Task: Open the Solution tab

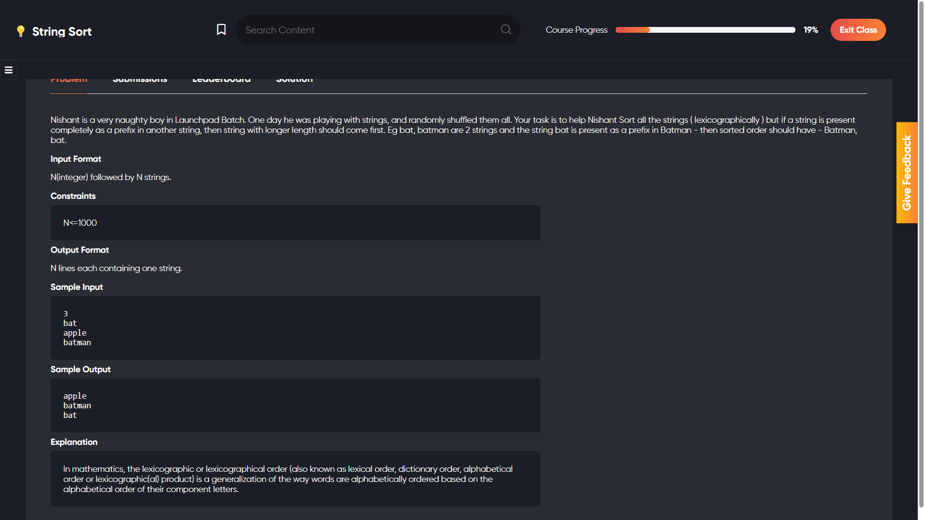Action: pyautogui.click(x=294, y=81)
